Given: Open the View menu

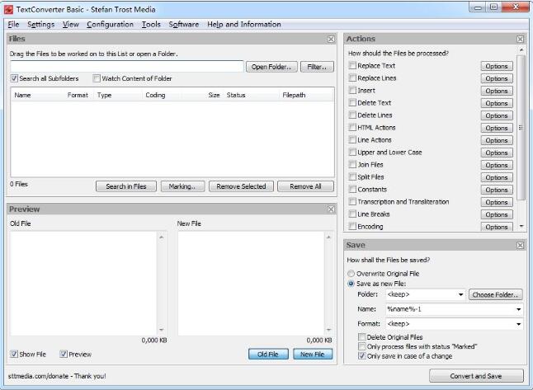Looking at the screenshot, I should pos(71,25).
